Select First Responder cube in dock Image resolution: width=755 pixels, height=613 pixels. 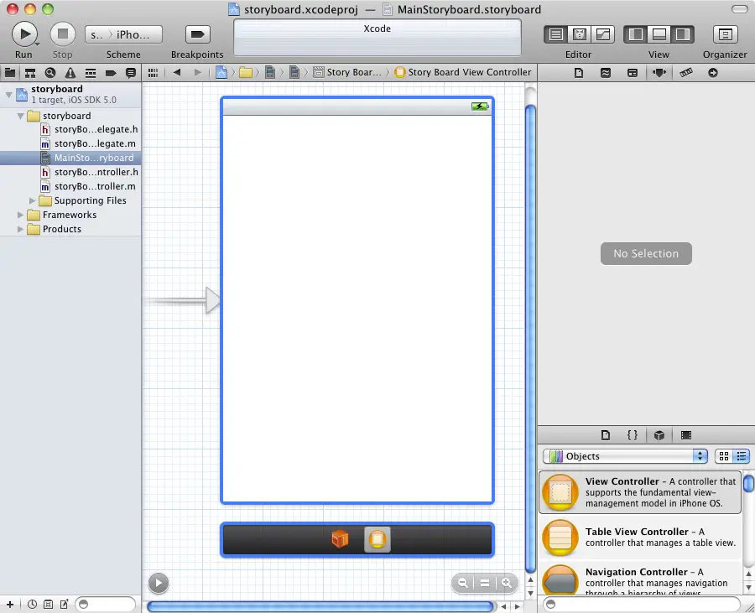tap(340, 538)
